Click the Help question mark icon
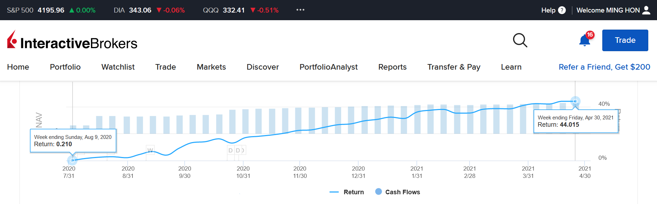This screenshot has height=204, width=657. click(x=562, y=10)
